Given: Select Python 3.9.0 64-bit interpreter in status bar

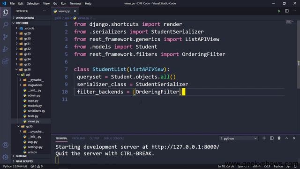Looking at the screenshot, I should (15, 166).
